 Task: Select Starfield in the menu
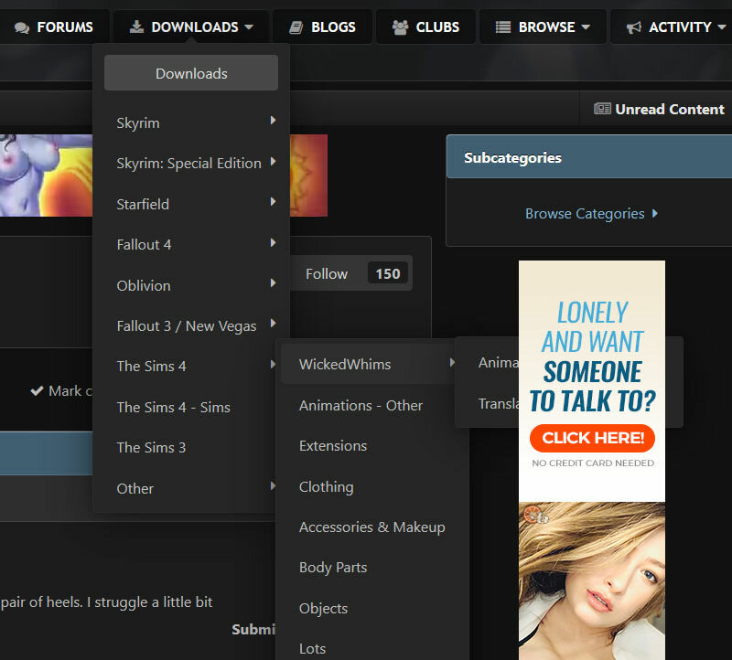[143, 204]
